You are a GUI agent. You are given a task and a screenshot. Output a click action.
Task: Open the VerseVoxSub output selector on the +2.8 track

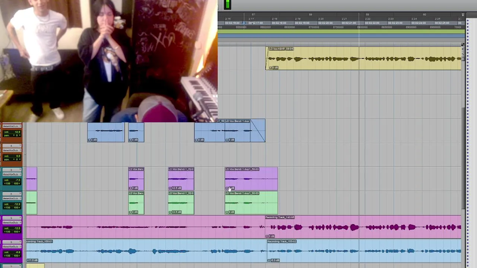pyautogui.click(x=12, y=127)
